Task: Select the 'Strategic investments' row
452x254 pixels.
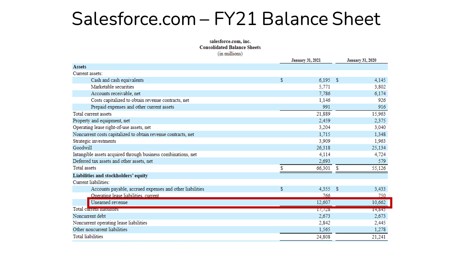Action: click(94, 141)
